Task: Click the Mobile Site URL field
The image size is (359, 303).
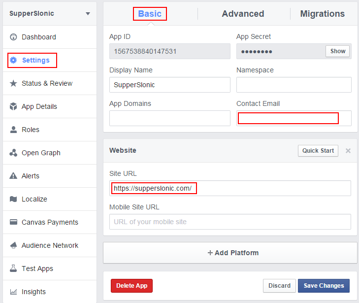Action: [230, 222]
